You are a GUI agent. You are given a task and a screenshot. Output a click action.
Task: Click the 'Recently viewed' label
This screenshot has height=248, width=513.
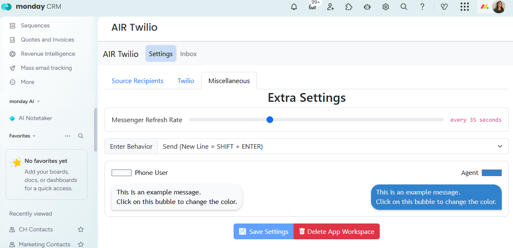[31, 214]
